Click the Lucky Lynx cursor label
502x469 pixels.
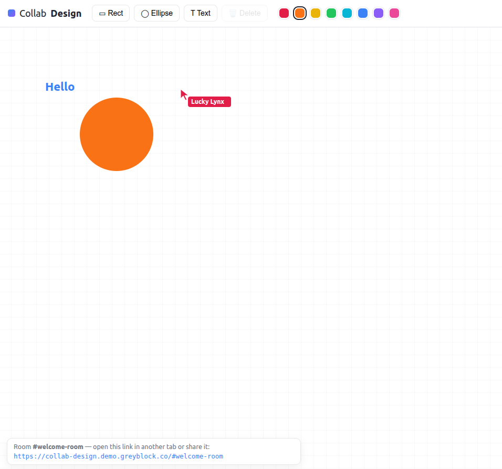pos(210,102)
